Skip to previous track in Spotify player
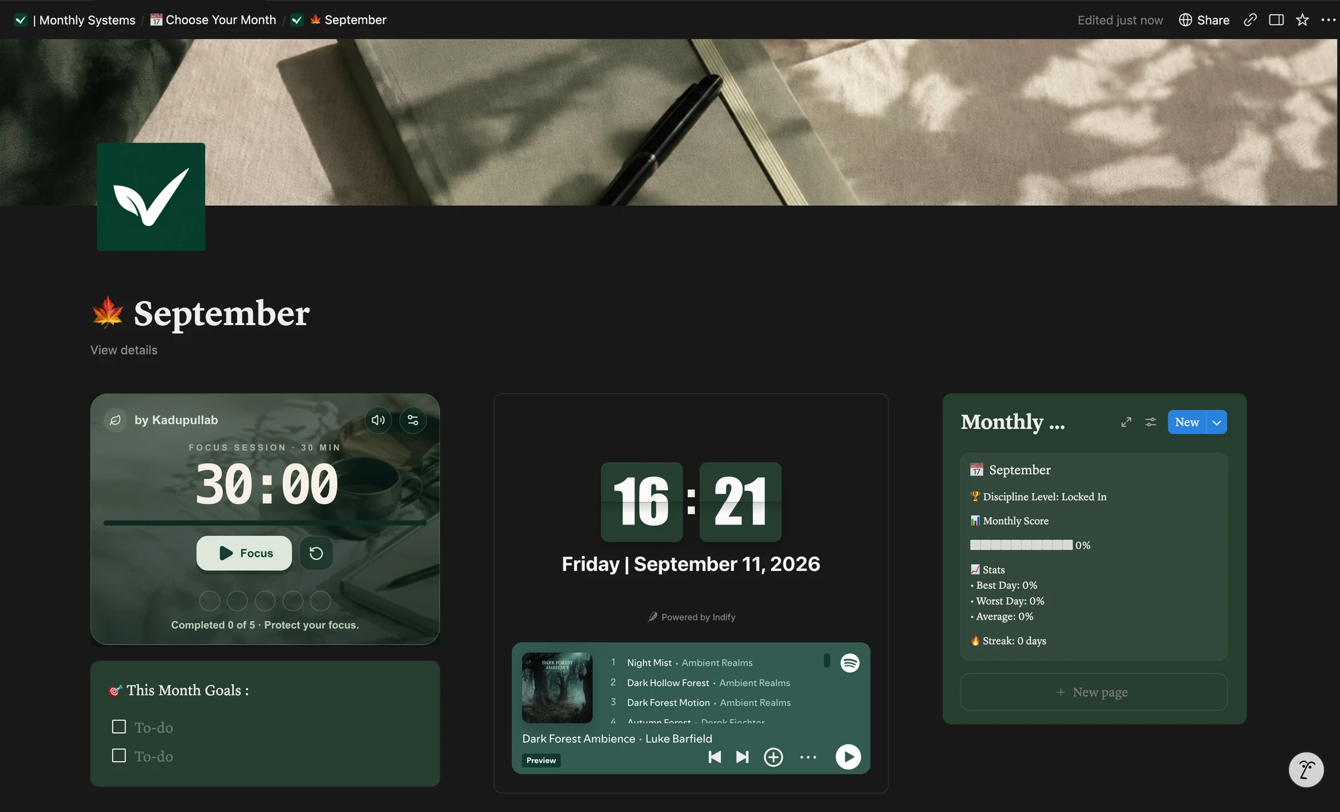1340x812 pixels. click(715, 757)
